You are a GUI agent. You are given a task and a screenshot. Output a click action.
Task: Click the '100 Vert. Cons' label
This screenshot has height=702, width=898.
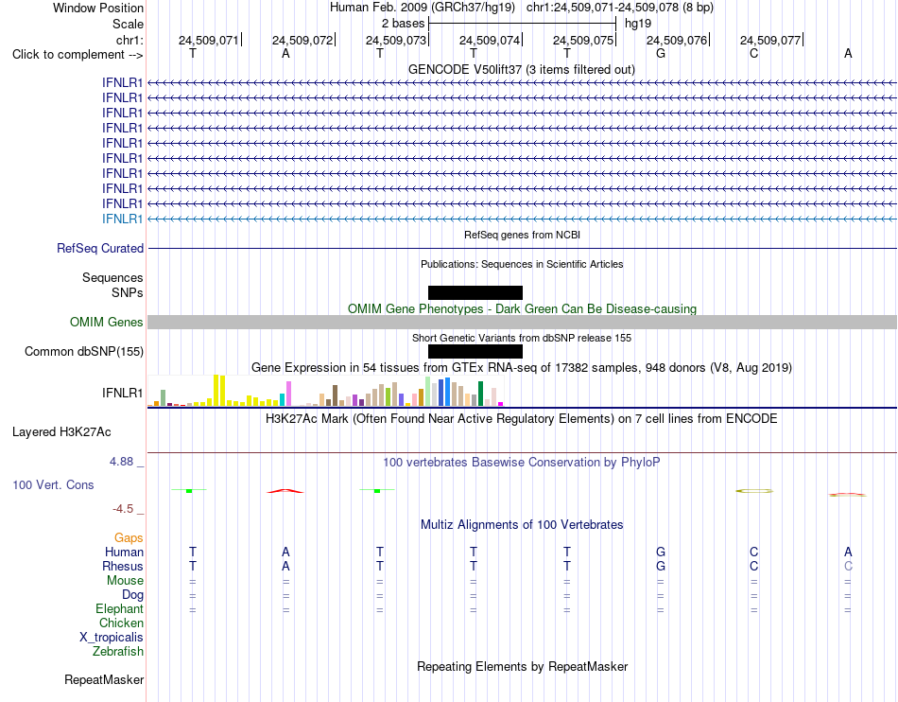click(53, 484)
